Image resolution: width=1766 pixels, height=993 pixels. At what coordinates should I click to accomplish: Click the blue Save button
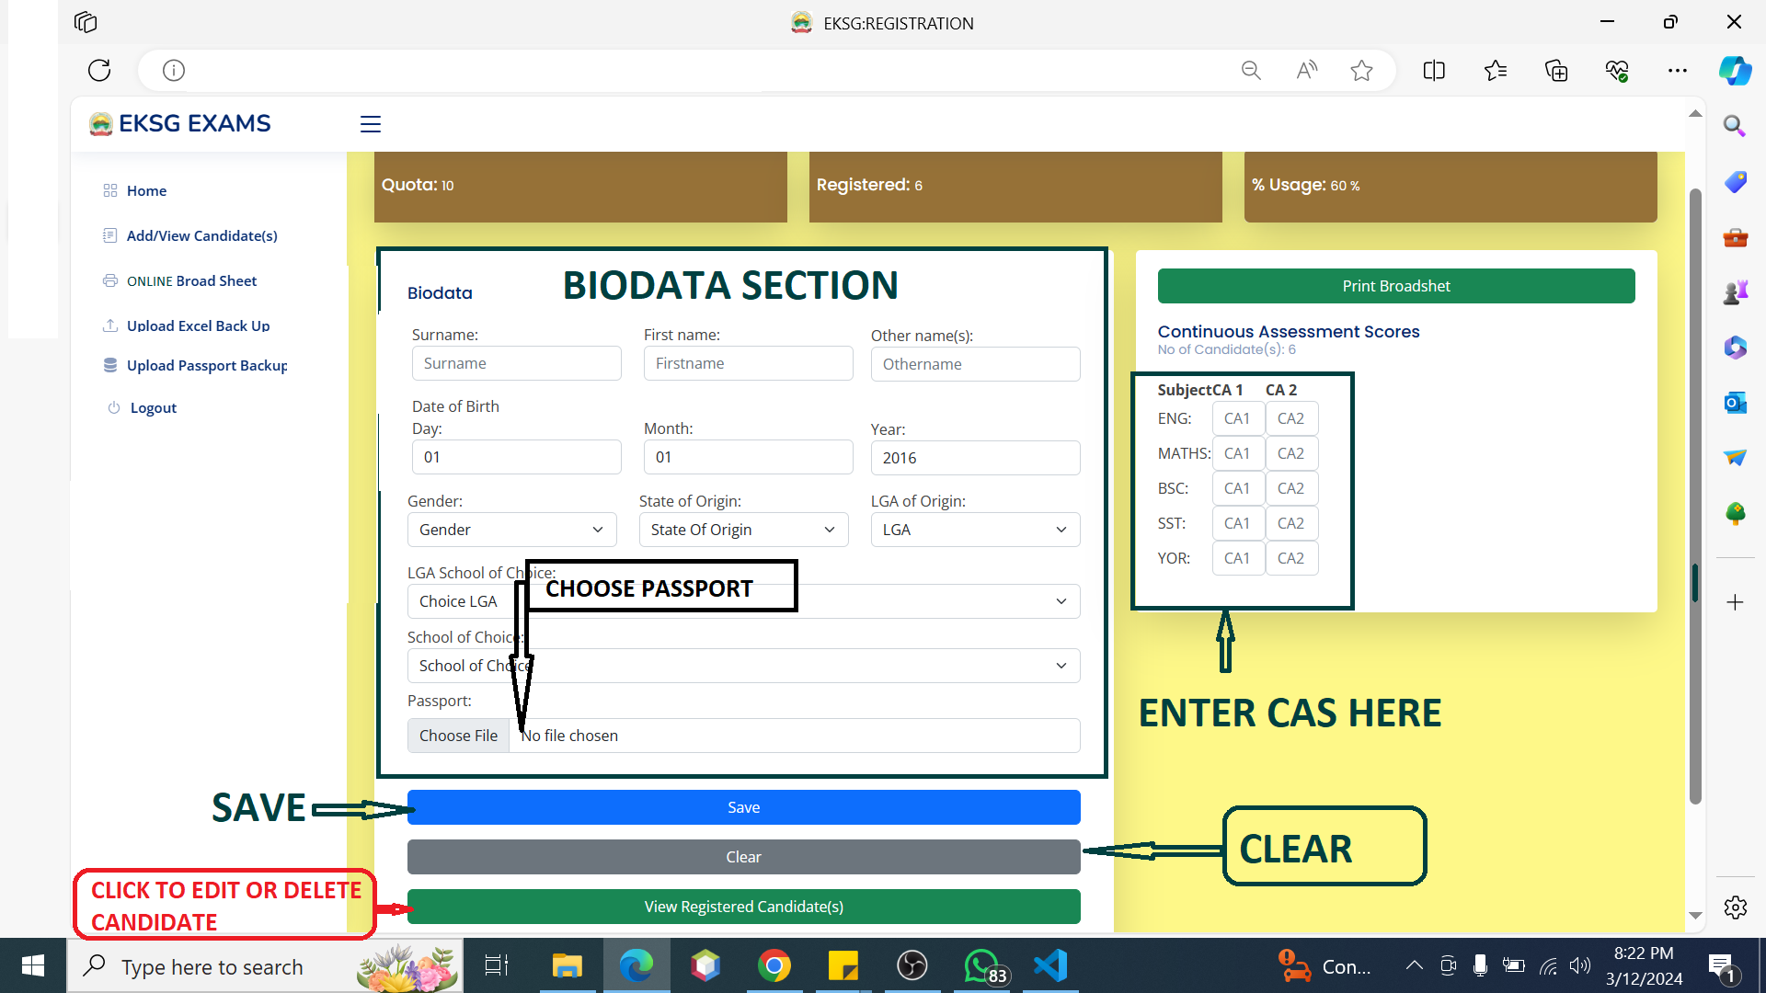(x=743, y=807)
